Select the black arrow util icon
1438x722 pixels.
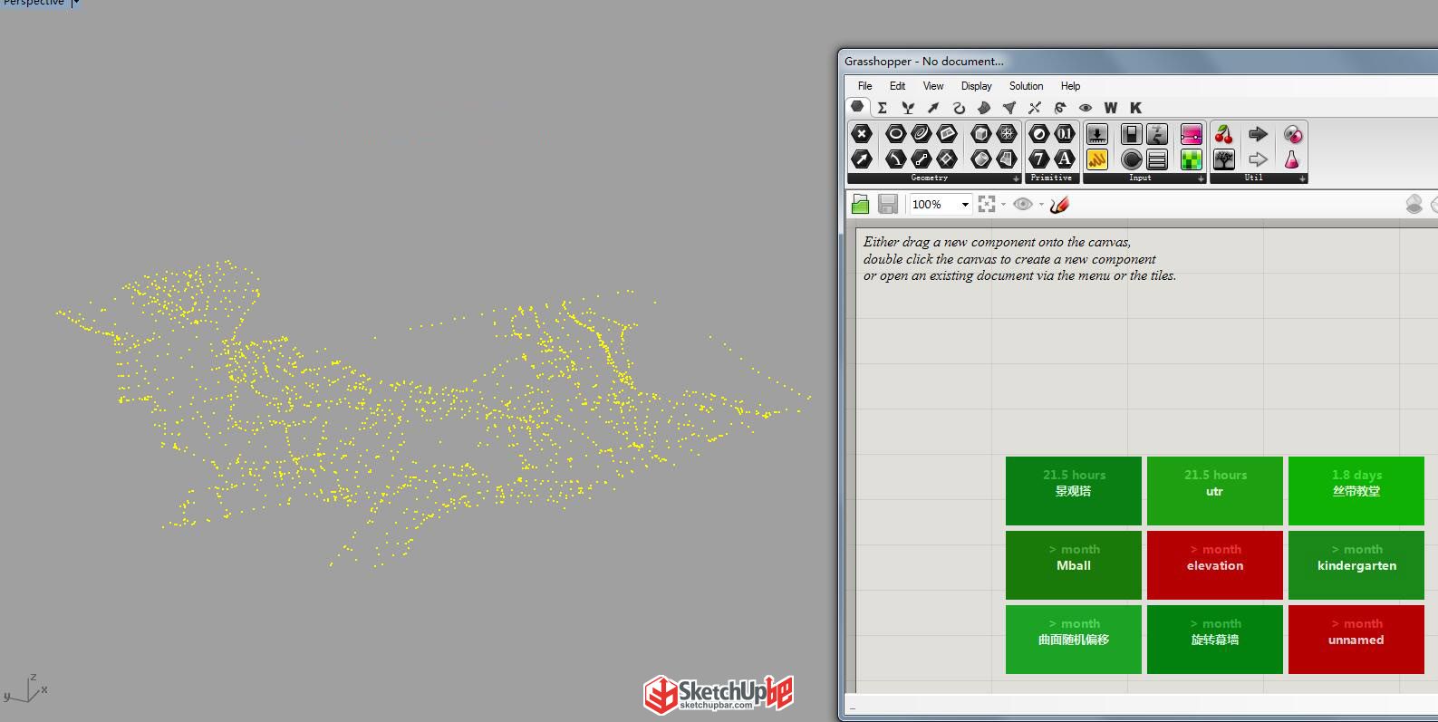1258,134
